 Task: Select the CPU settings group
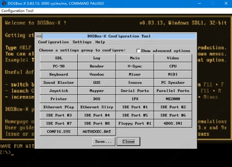[x=173, y=66]
